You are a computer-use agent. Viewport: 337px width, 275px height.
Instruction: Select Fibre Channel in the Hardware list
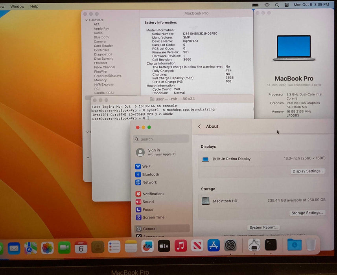(105, 67)
